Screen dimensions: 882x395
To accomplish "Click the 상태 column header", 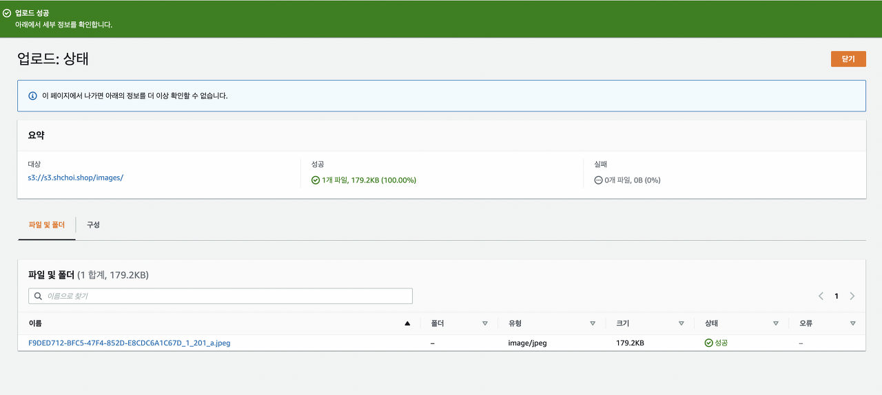I will (711, 323).
